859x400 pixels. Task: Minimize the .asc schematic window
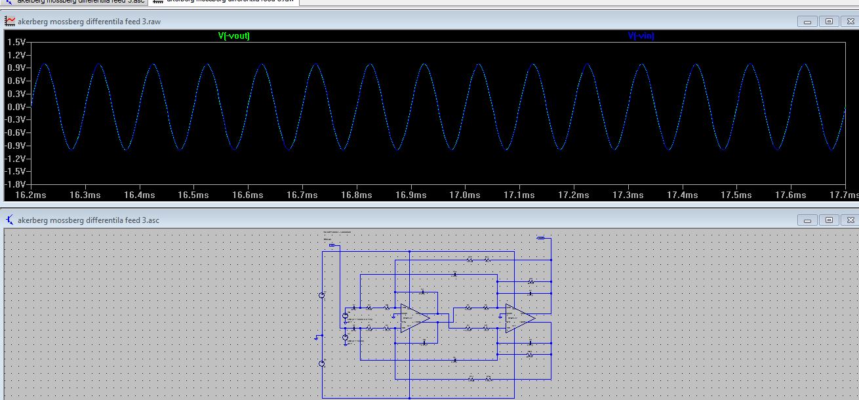[807, 220]
